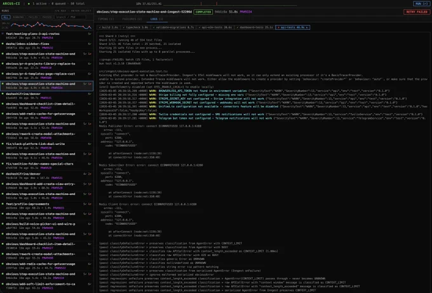Click the STRIPE_SECRET_KEY warning log line
432x293 pixels.
click(x=253, y=99)
